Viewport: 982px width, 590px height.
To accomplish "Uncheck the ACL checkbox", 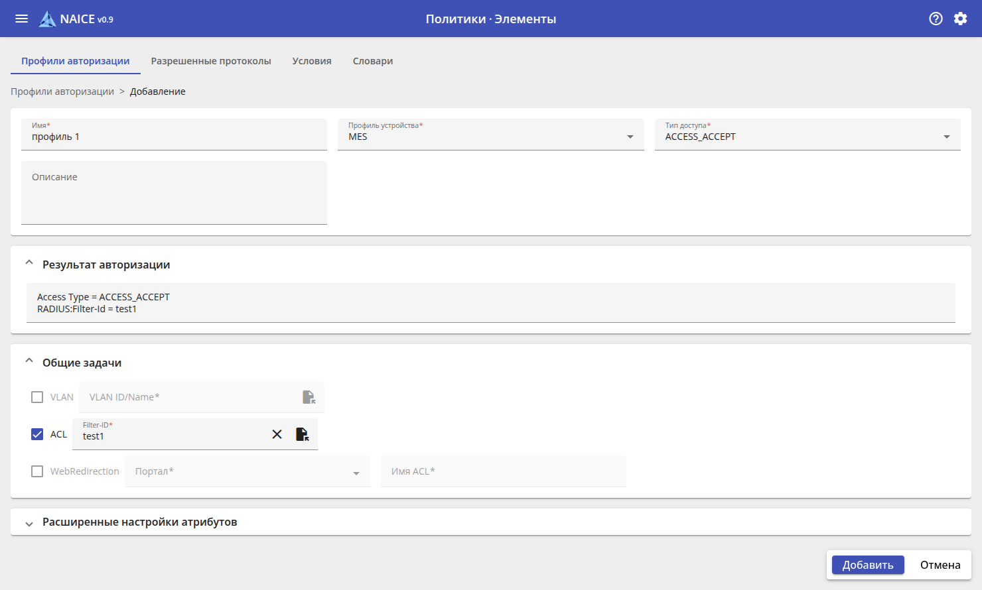I will tap(37, 434).
